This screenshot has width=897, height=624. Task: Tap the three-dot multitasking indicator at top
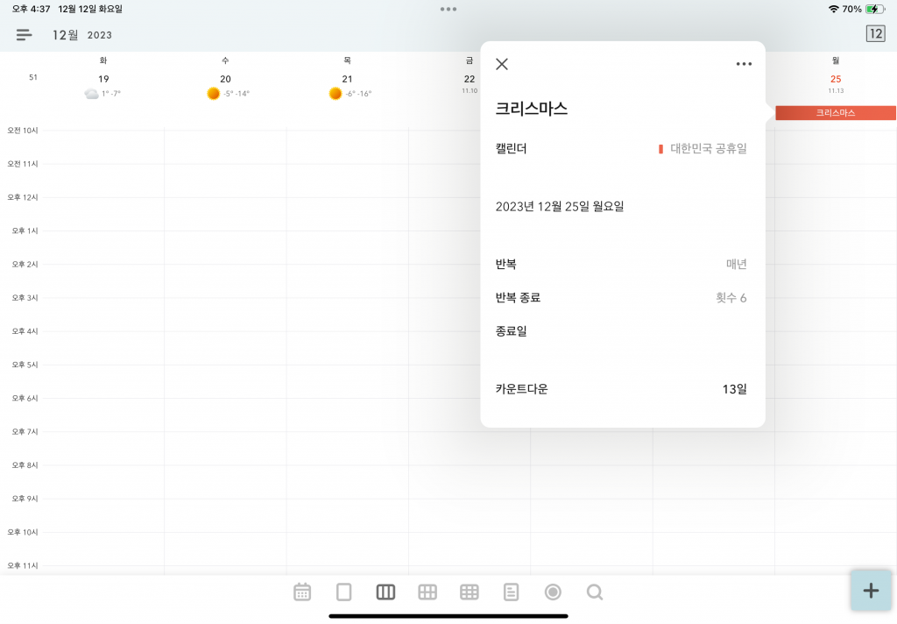[448, 9]
